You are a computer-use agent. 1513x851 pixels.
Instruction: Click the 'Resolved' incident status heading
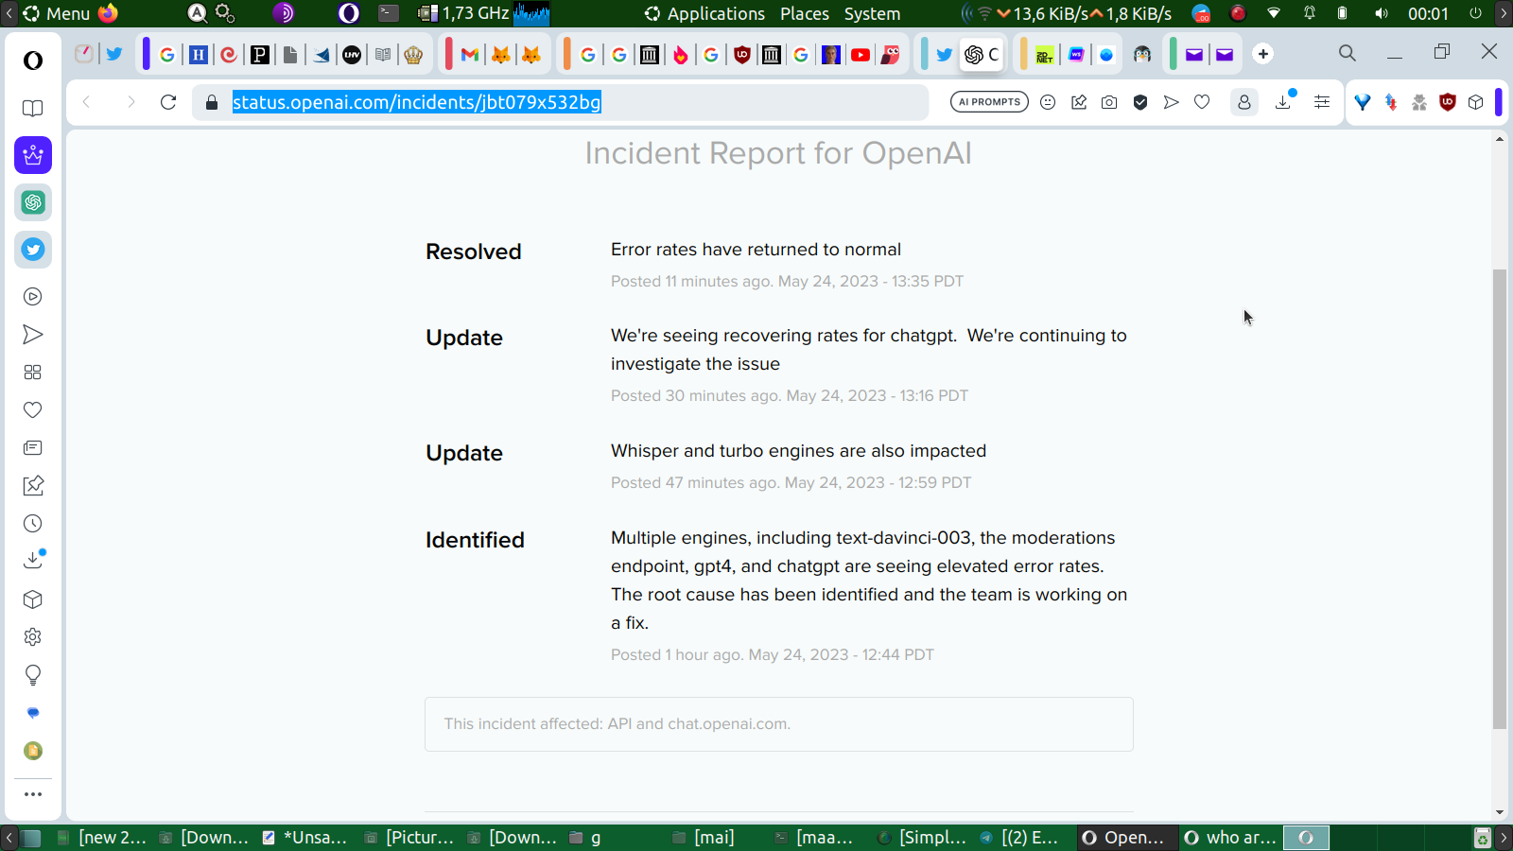click(x=474, y=252)
